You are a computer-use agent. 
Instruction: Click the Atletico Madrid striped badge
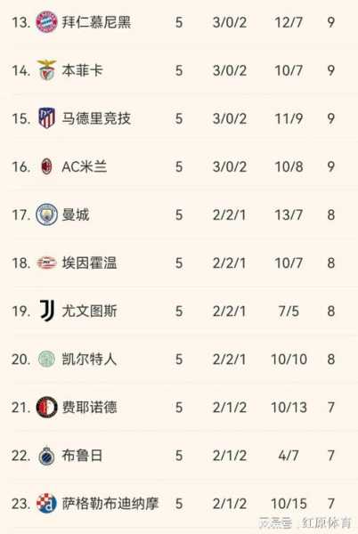[46, 118]
